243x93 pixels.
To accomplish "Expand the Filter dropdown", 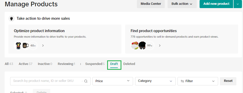I will click(x=198, y=81).
